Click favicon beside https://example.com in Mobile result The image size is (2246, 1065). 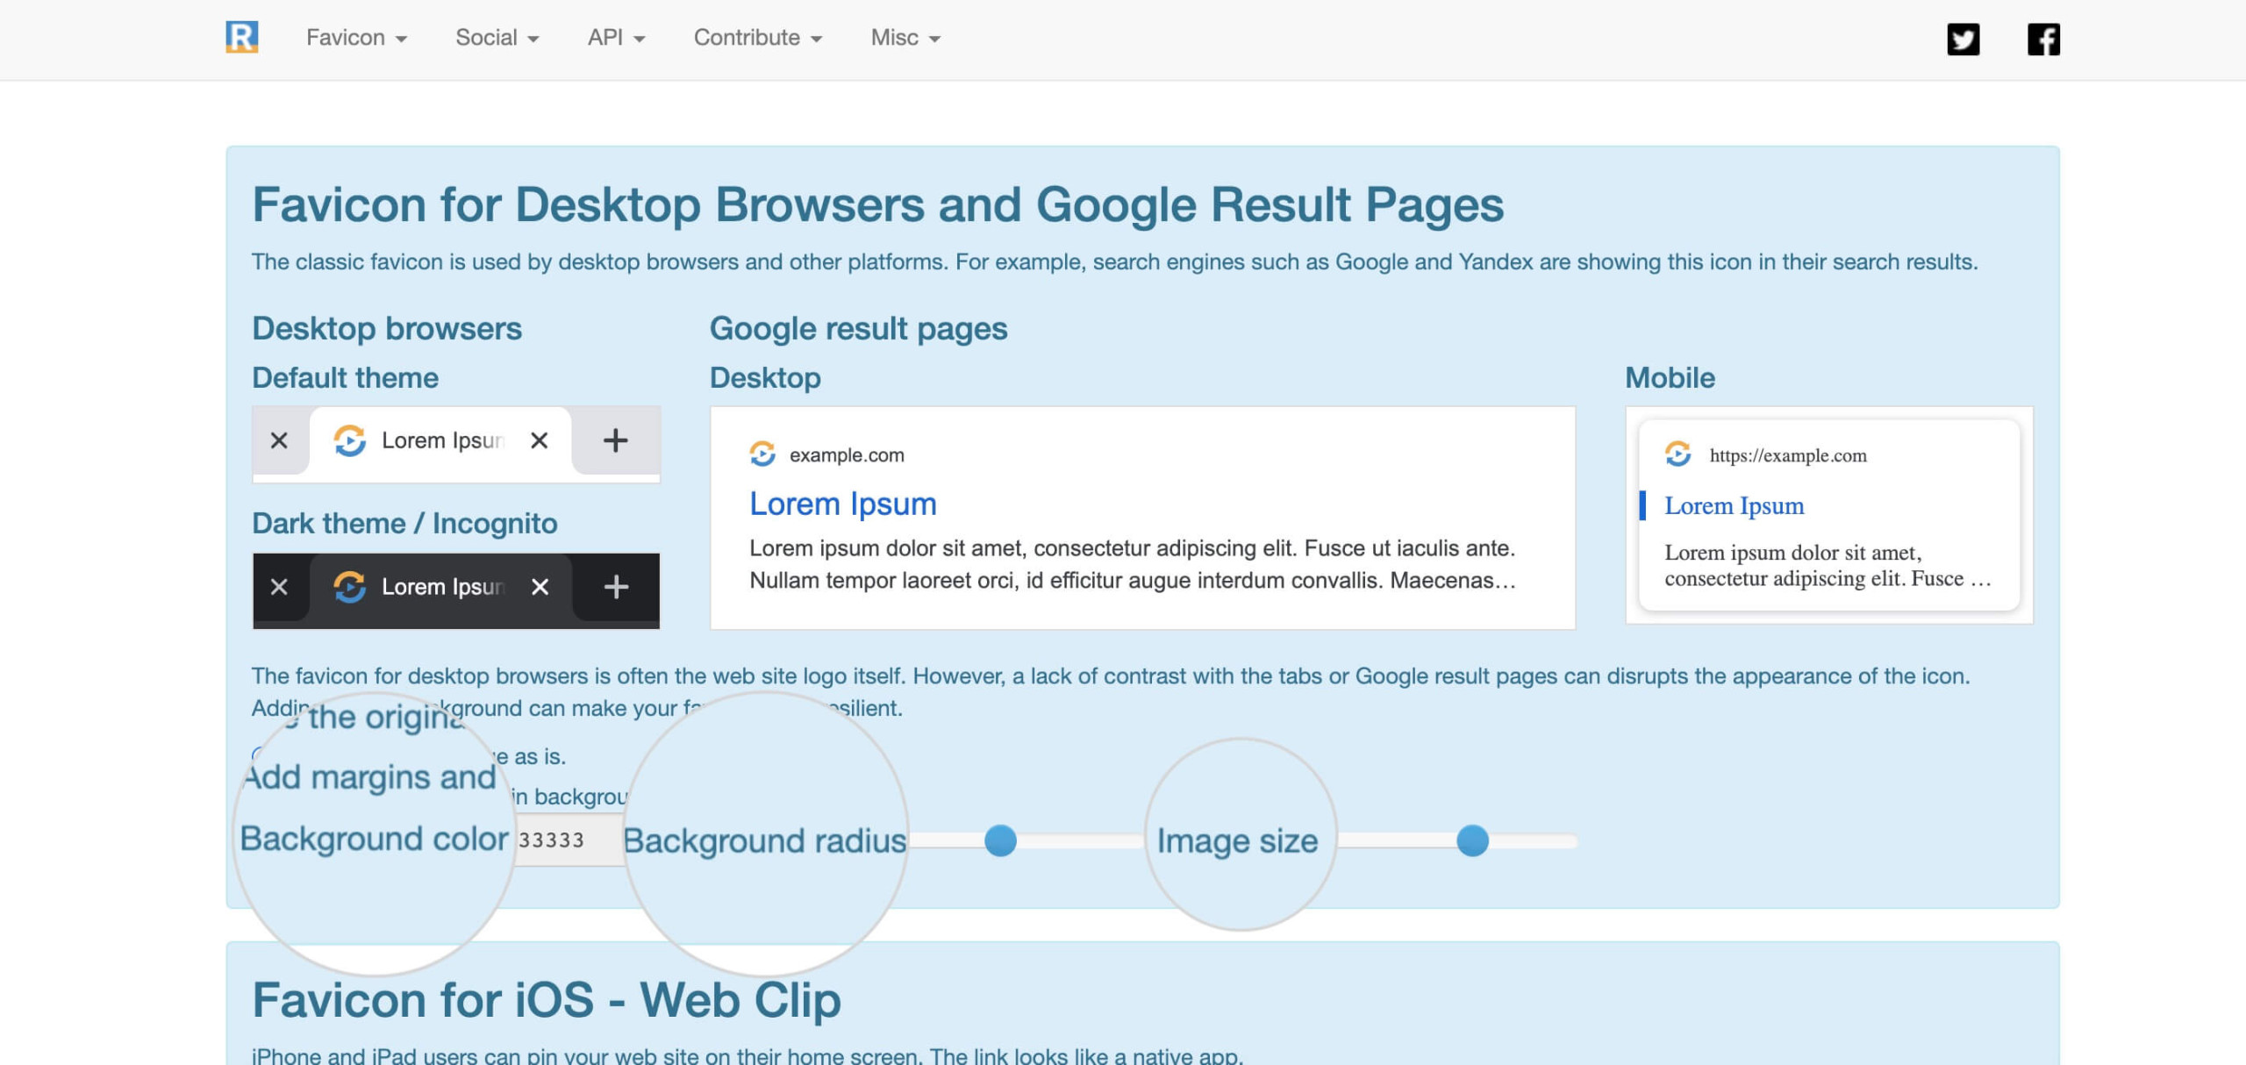pos(1677,454)
